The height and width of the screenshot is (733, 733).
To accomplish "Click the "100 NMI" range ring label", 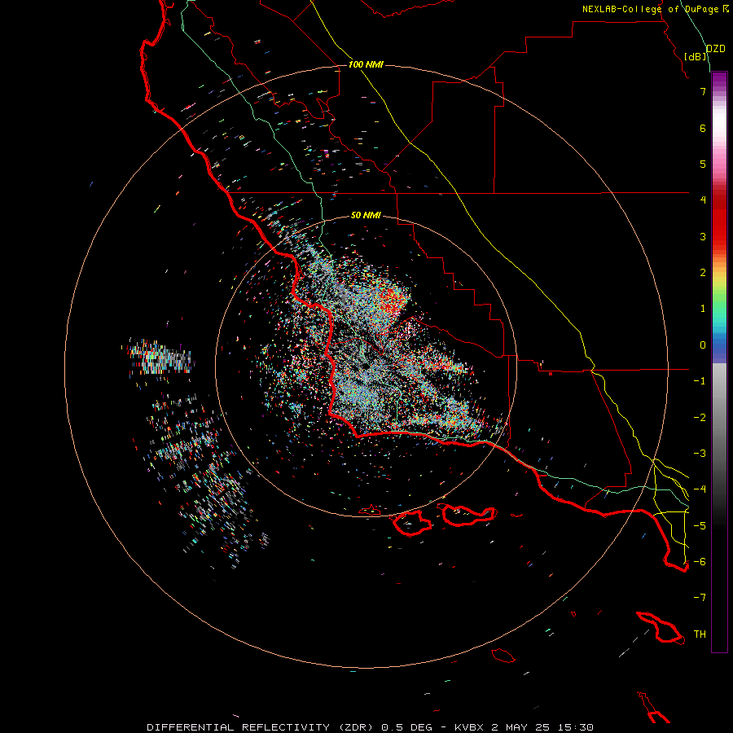I will (x=366, y=64).
